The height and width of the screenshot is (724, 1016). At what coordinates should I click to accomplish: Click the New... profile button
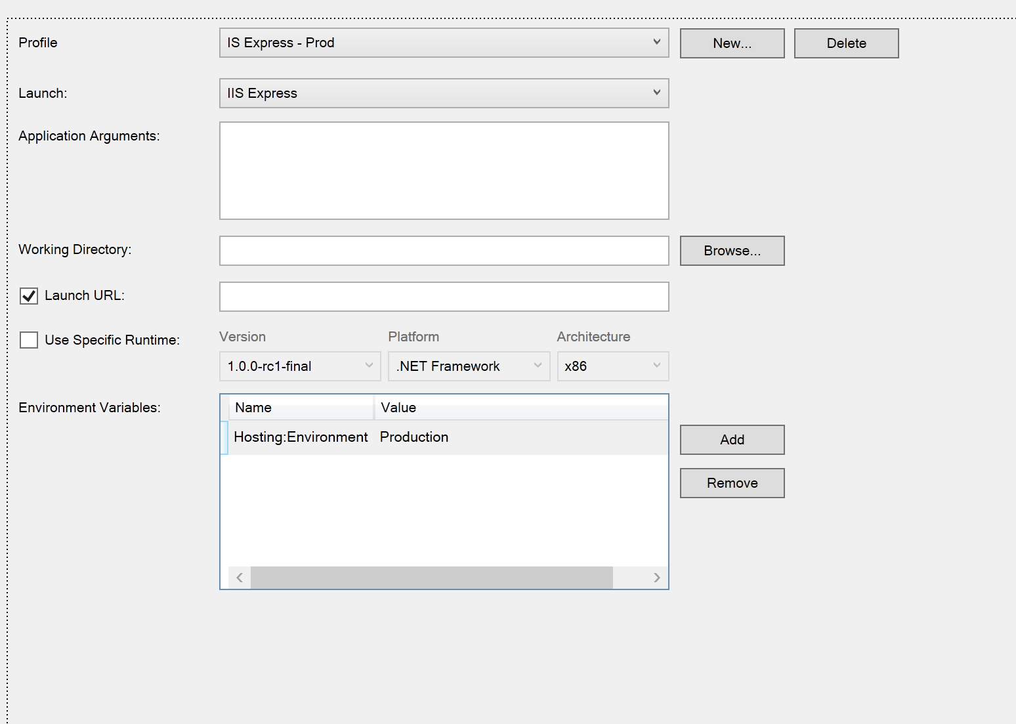(x=732, y=43)
